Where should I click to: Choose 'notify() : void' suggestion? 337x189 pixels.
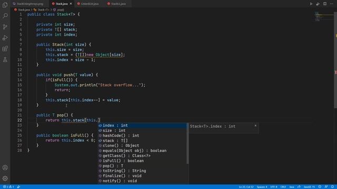pyautogui.click(x=143, y=181)
